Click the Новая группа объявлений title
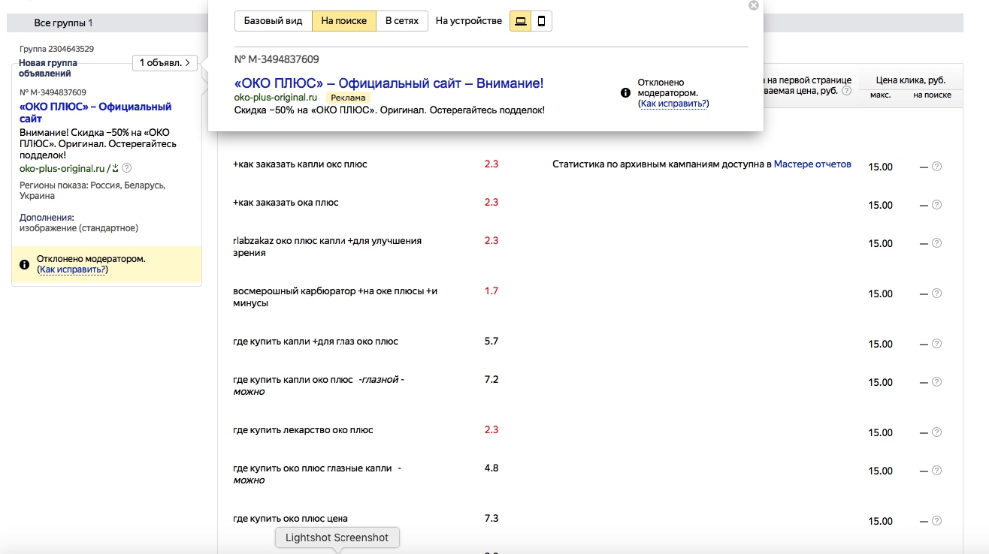Screen dimensions: 989x554 click(48, 68)
